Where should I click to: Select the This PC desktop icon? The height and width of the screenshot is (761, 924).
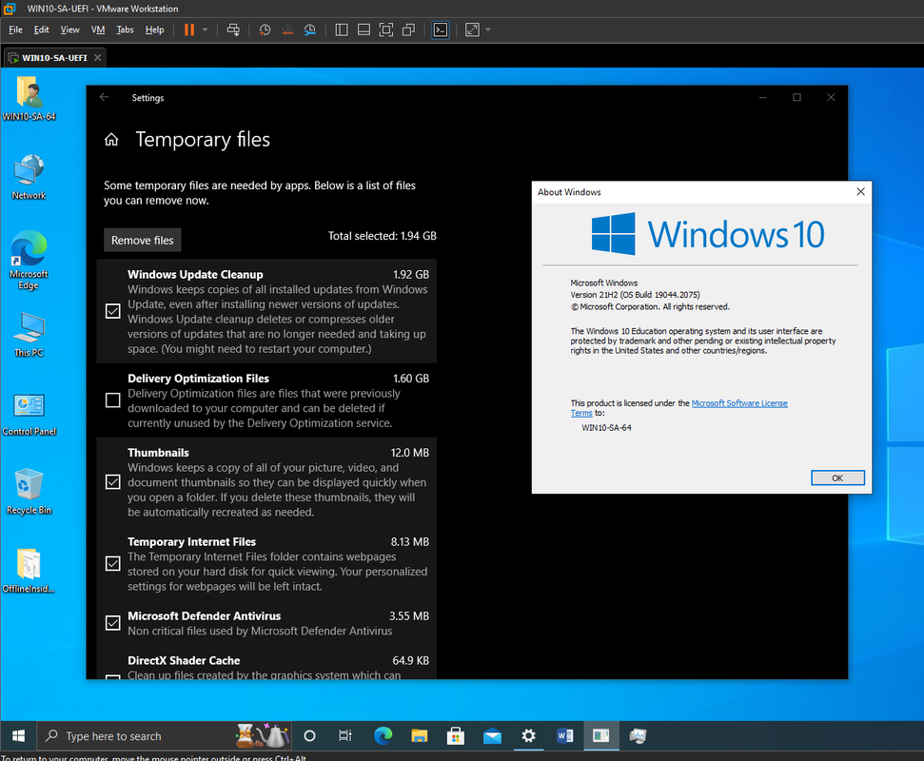(29, 334)
